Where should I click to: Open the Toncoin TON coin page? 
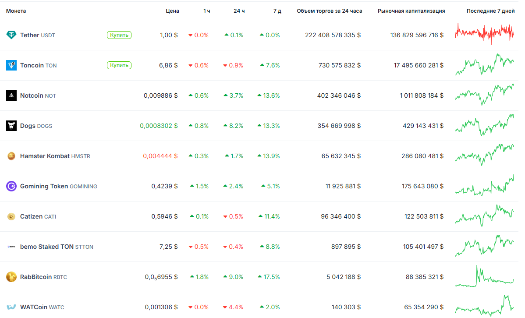tap(38, 65)
